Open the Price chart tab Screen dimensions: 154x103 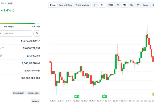[x=53, y=5]
